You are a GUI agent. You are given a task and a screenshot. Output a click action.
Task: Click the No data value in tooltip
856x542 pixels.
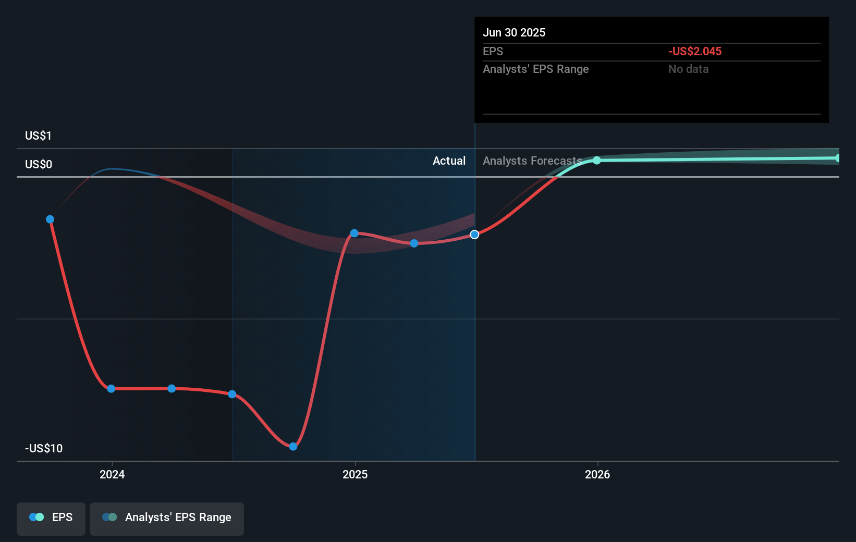click(x=688, y=69)
